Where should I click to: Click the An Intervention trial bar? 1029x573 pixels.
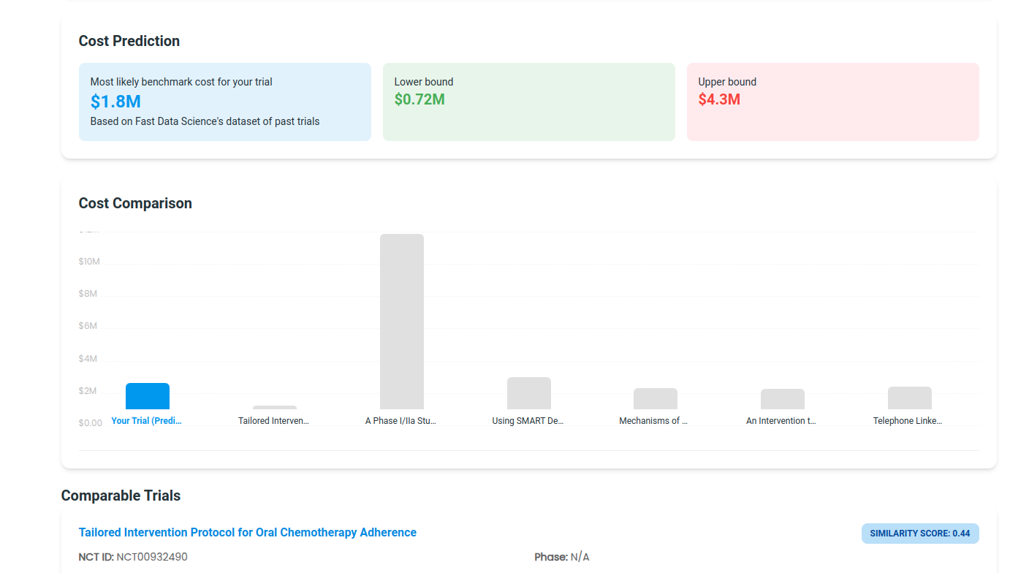coord(783,398)
